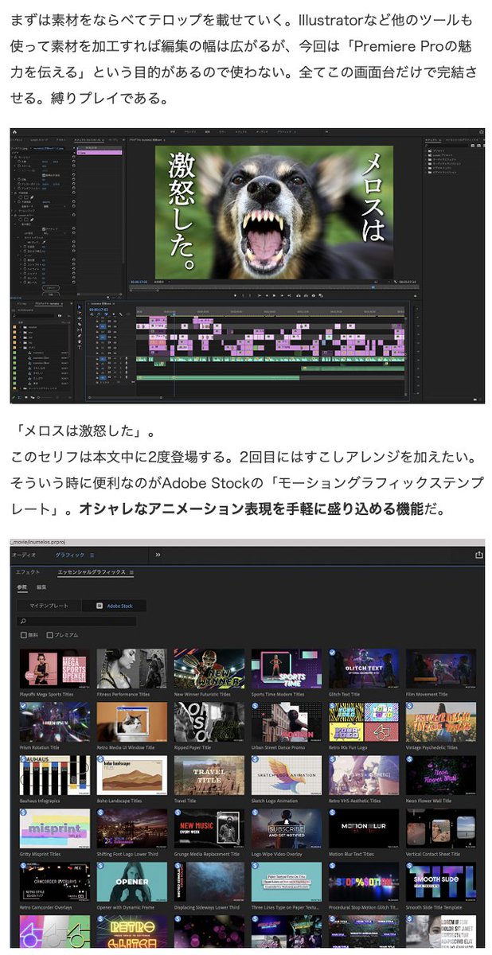Click the premium badge on Logo Wipe Video Overlay
492x955 pixels.
tap(256, 813)
